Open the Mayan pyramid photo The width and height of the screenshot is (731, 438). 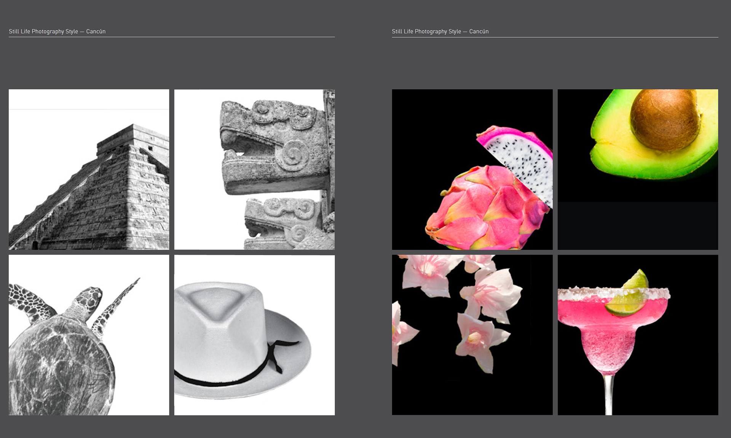[x=89, y=170]
